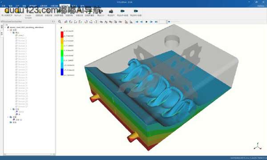Collapse the root demo project tree node
Image resolution: width=267 pixels, height=160 pixels.
pos(5,28)
